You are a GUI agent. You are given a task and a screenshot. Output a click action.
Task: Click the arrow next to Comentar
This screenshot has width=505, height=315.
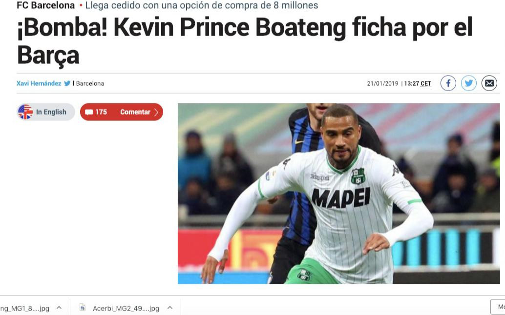[x=156, y=112]
